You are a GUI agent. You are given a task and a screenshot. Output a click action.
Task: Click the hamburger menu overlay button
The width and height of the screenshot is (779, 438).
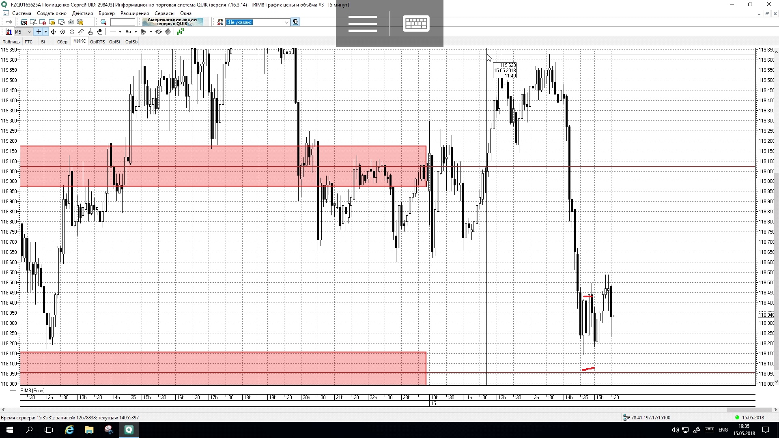(362, 23)
